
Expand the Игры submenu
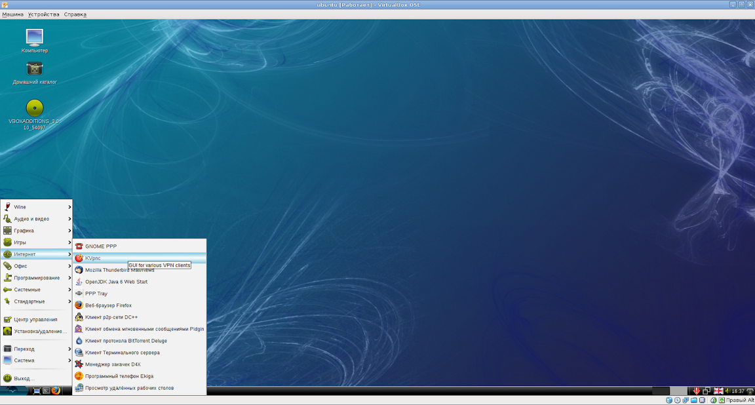click(37, 242)
